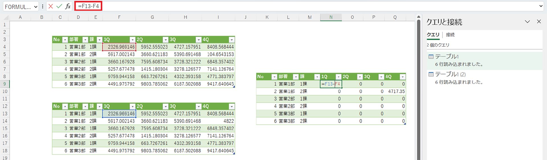Select row header 13
Screen dimensions: 547x160
coord(5,114)
